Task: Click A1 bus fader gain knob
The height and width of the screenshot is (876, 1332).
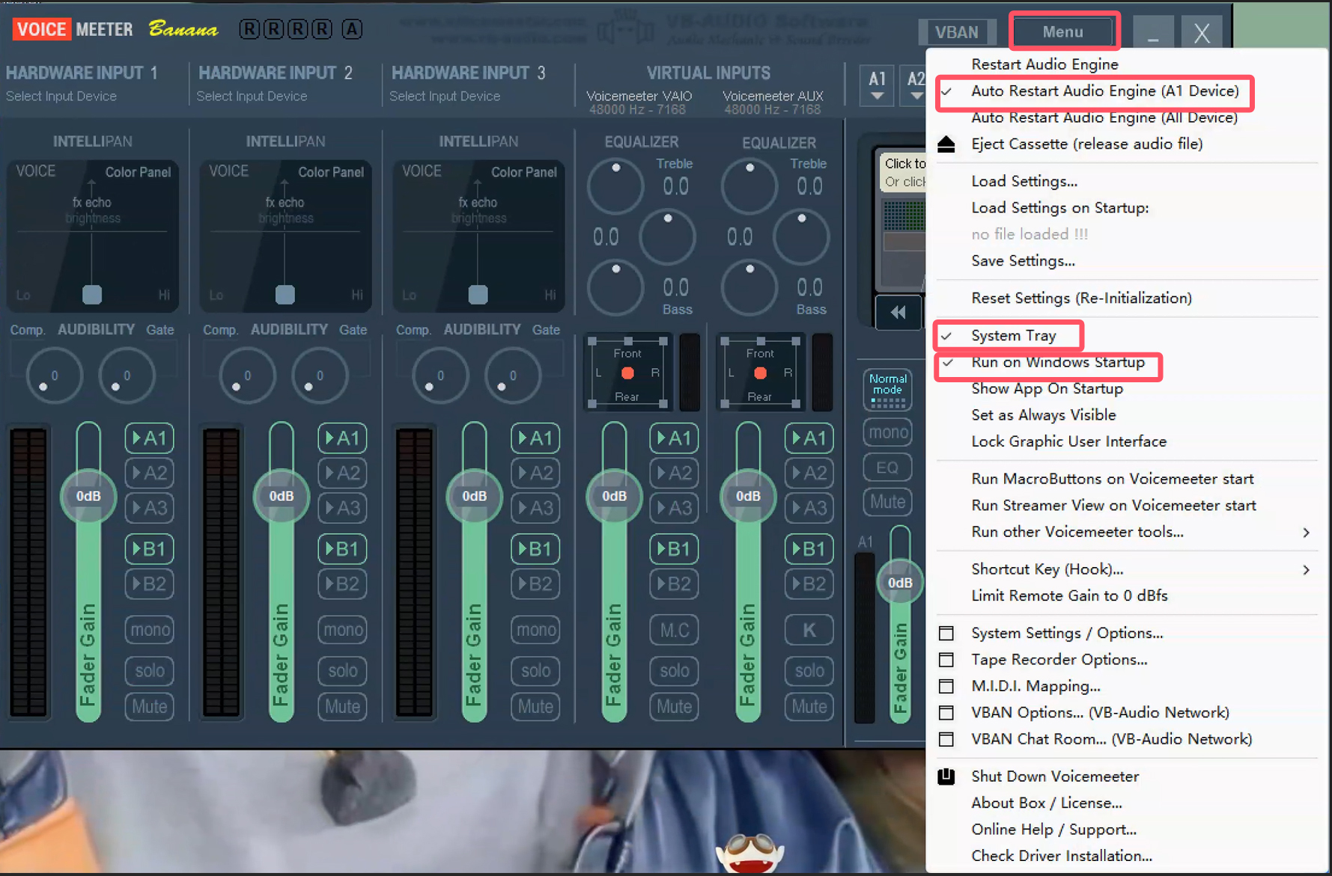Action: 900,583
